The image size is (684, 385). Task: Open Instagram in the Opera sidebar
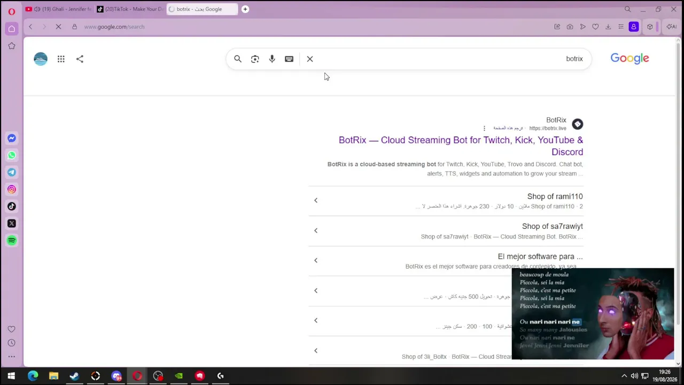[11, 189]
